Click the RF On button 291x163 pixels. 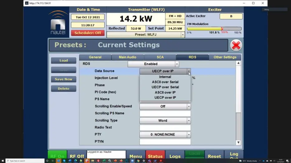pyautogui.click(x=57, y=155)
